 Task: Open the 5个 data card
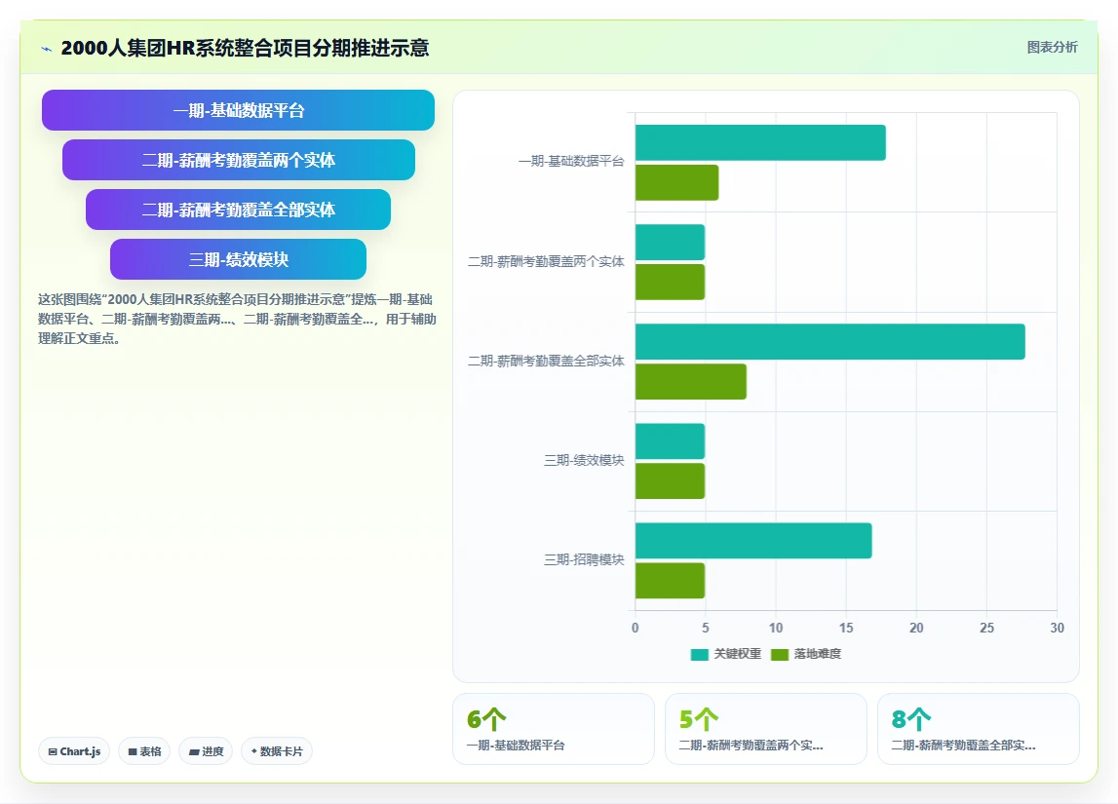coord(766,729)
